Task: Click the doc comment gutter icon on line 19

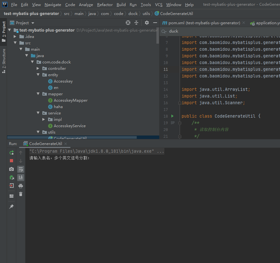Action: [173, 123]
